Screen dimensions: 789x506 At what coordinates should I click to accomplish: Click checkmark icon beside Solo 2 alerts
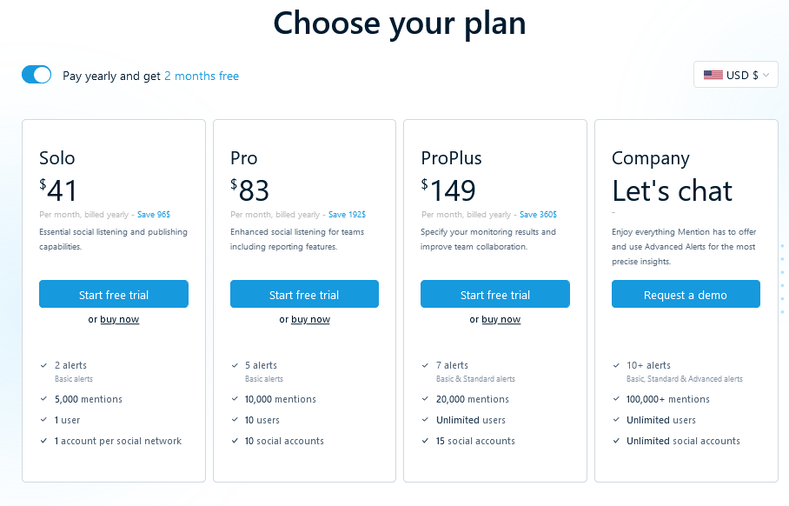[43, 365]
